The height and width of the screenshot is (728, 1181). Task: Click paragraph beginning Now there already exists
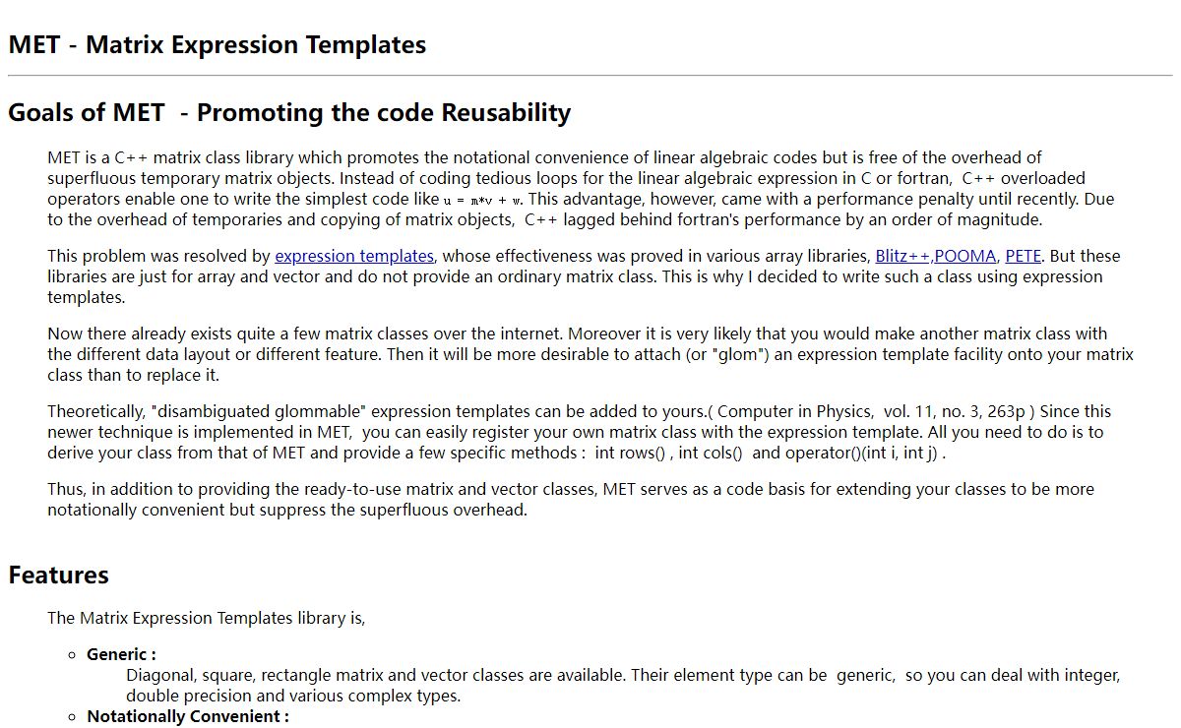(x=590, y=354)
